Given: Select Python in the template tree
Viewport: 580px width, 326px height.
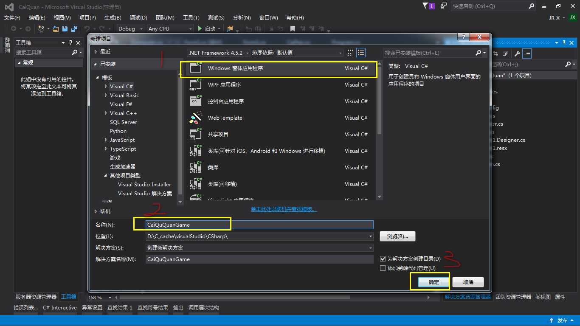Looking at the screenshot, I should (x=118, y=131).
